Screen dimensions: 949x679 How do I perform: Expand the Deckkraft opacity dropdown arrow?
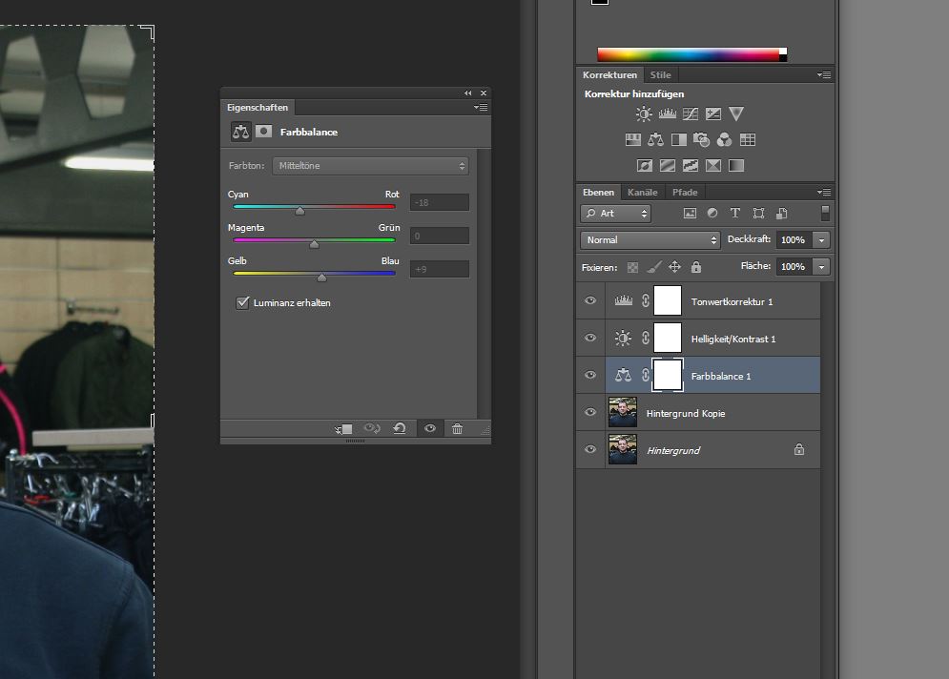tap(821, 240)
